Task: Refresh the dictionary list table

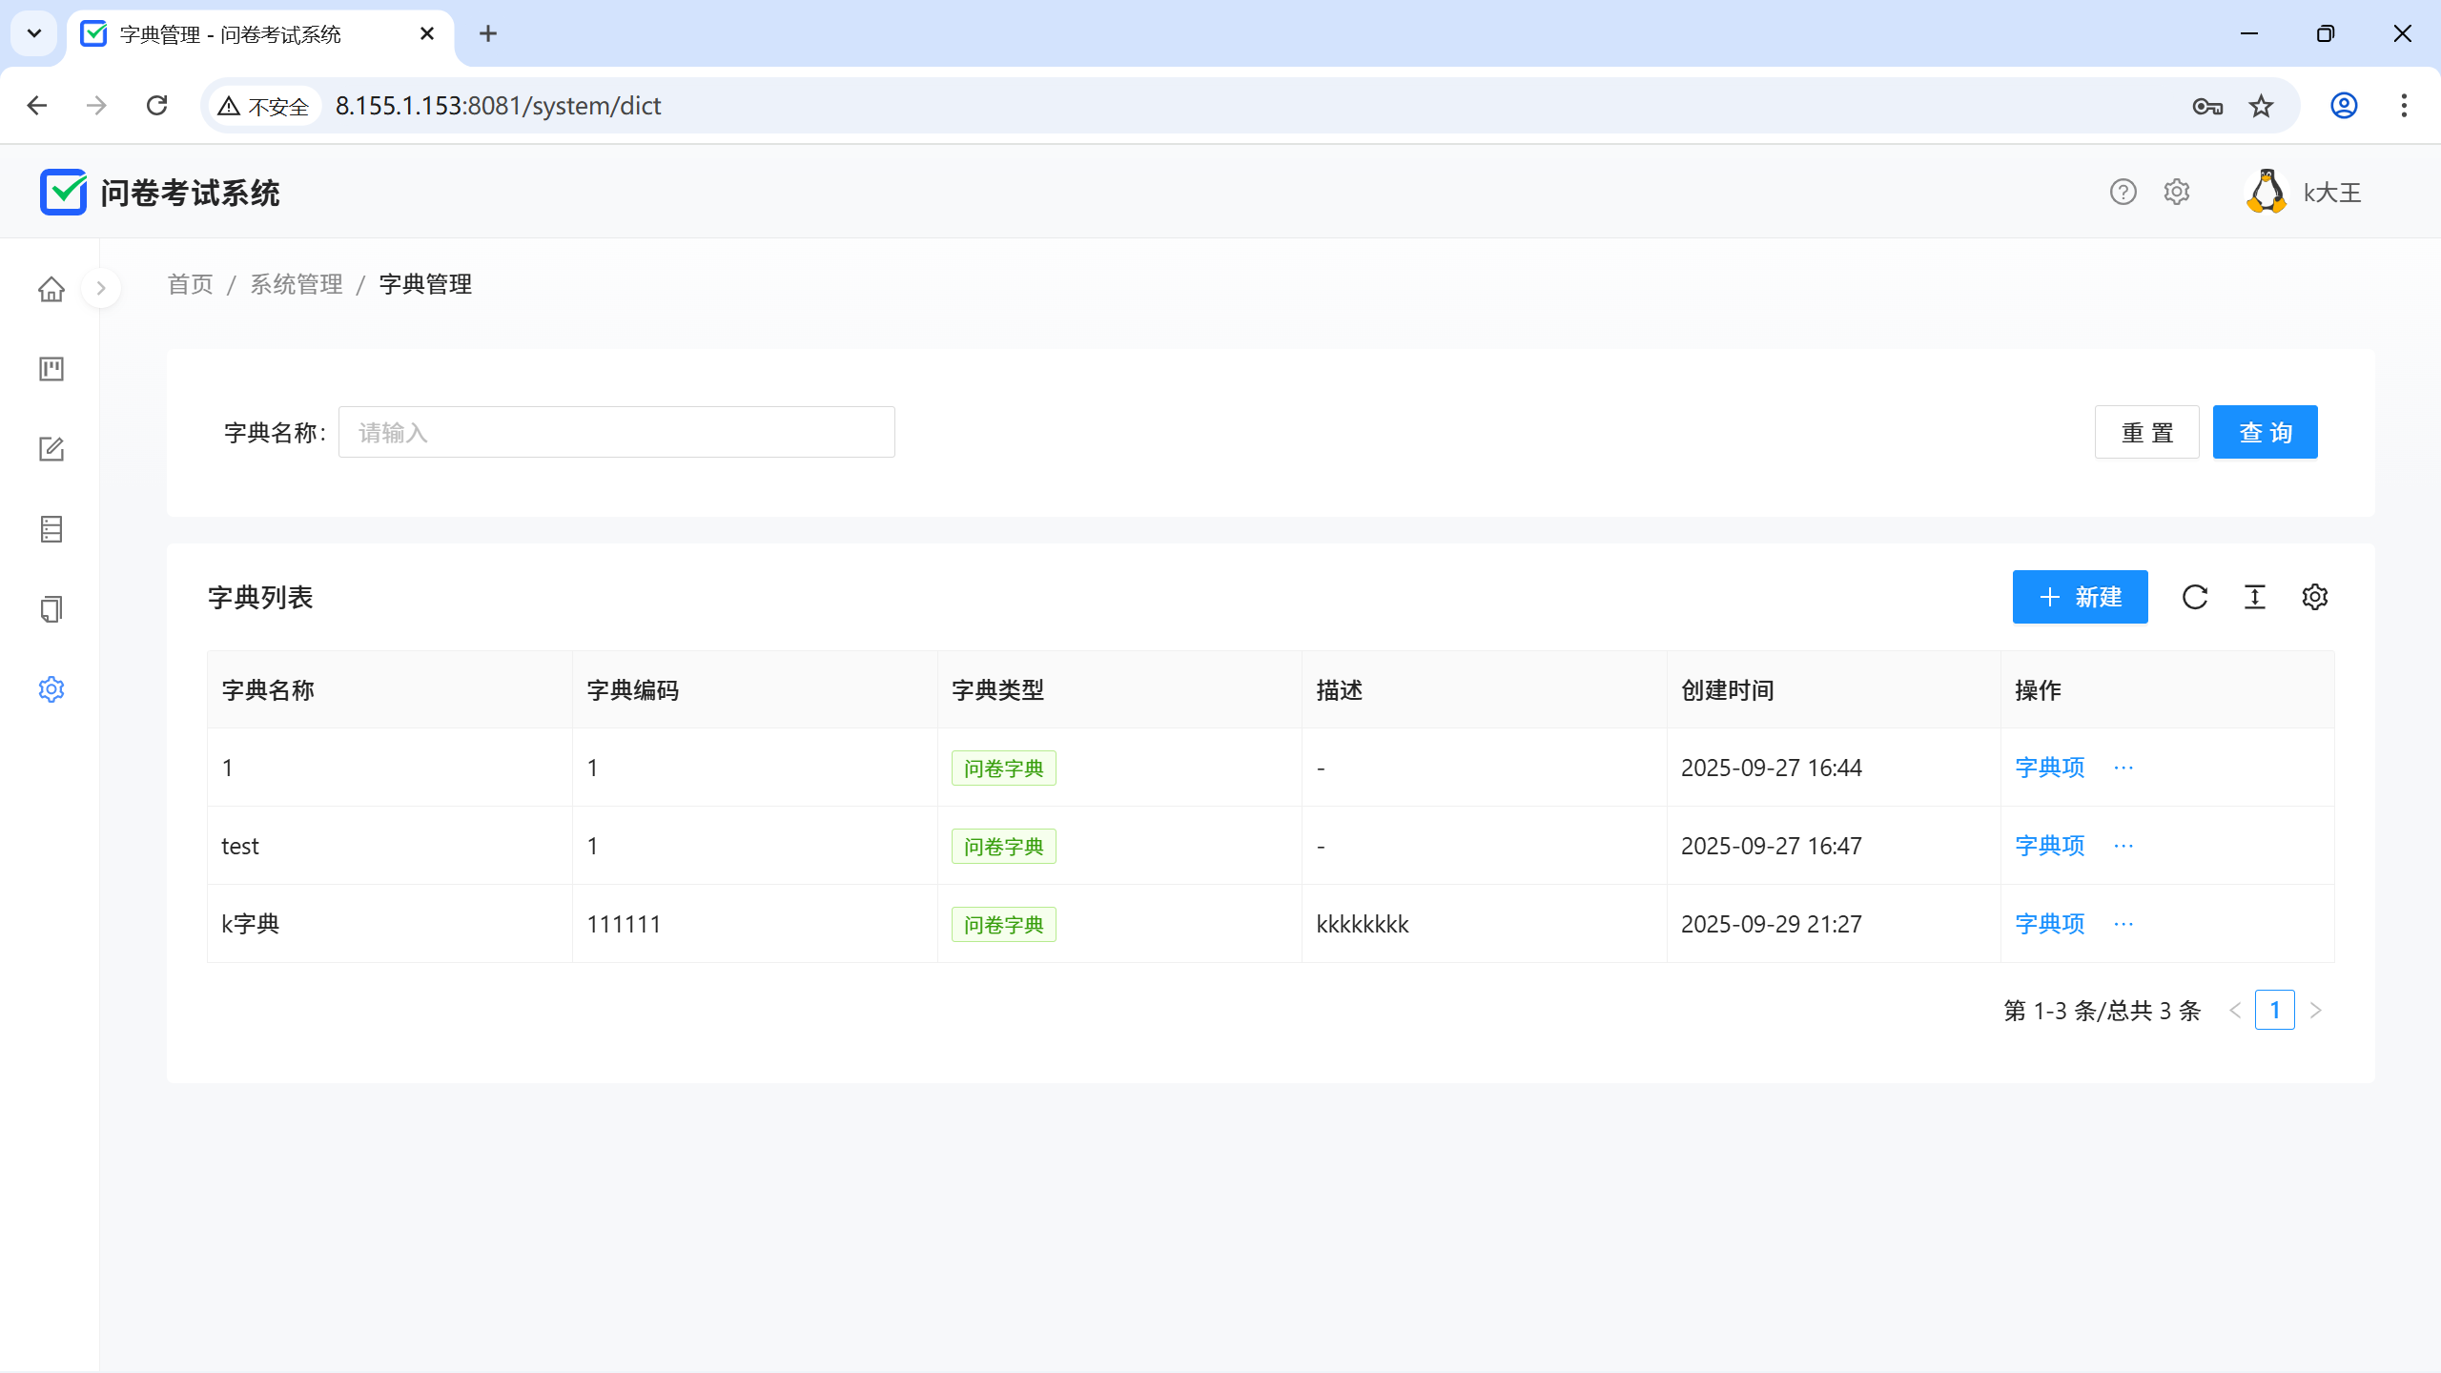Action: 2195,597
